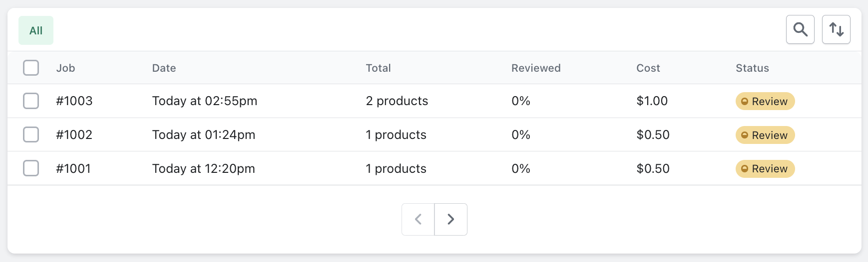Toggle the select-all header checkbox

[x=31, y=68]
